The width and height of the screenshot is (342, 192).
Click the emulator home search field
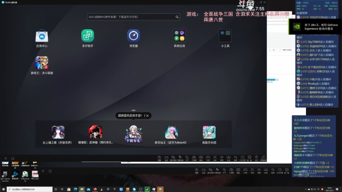coord(133,17)
